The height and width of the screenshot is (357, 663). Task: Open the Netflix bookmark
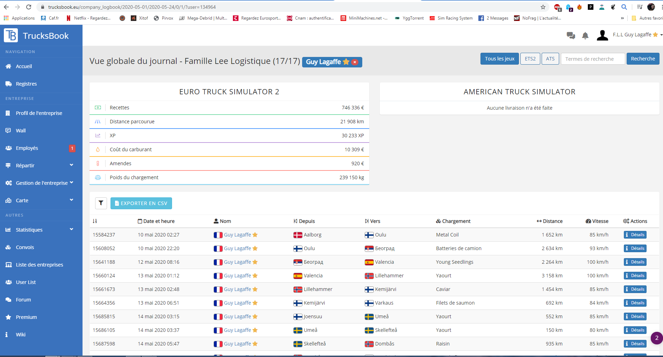[88, 18]
